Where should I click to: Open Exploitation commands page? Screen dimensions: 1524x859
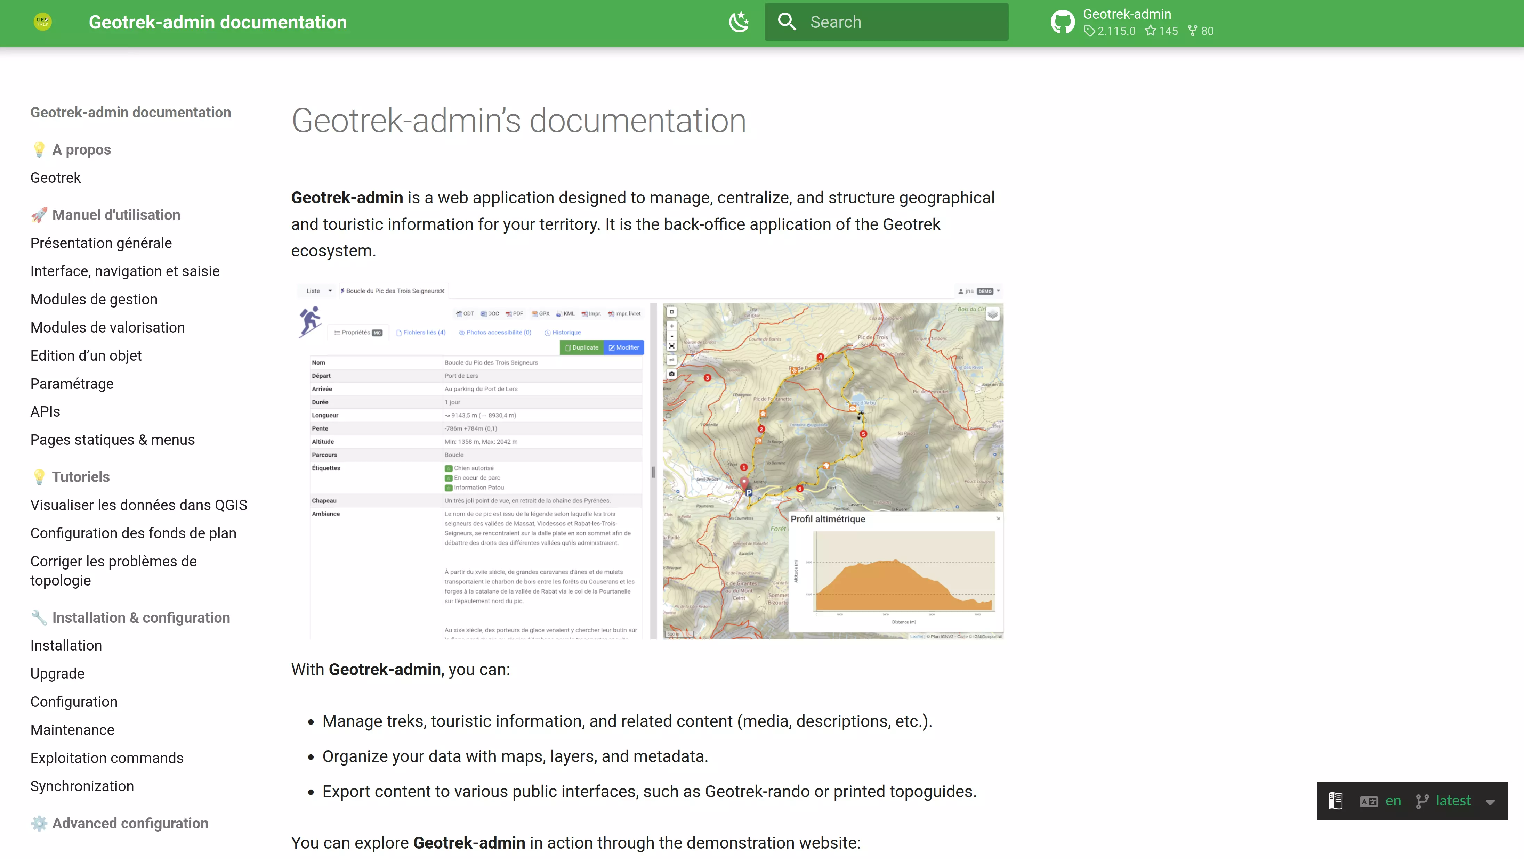pos(107,759)
